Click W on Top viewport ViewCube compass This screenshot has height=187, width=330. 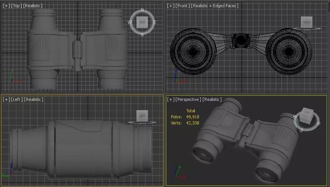point(130,22)
